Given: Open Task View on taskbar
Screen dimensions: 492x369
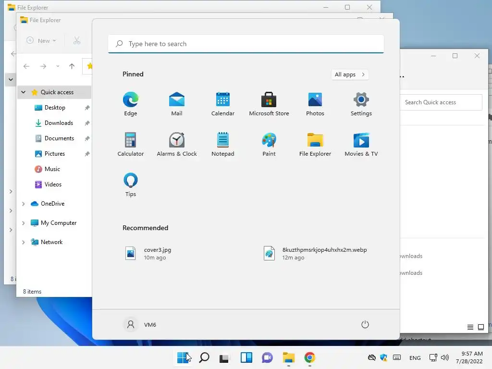Looking at the screenshot, I should pyautogui.click(x=225, y=357).
